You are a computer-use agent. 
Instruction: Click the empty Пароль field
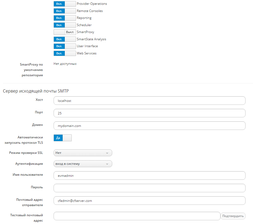(x=149, y=188)
